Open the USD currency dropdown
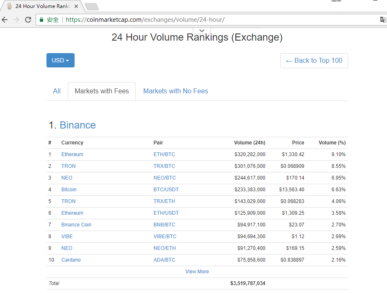 point(60,60)
